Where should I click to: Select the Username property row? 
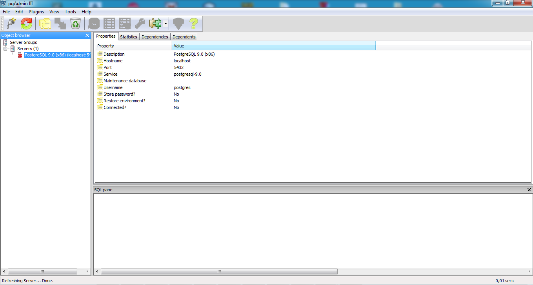point(235,87)
